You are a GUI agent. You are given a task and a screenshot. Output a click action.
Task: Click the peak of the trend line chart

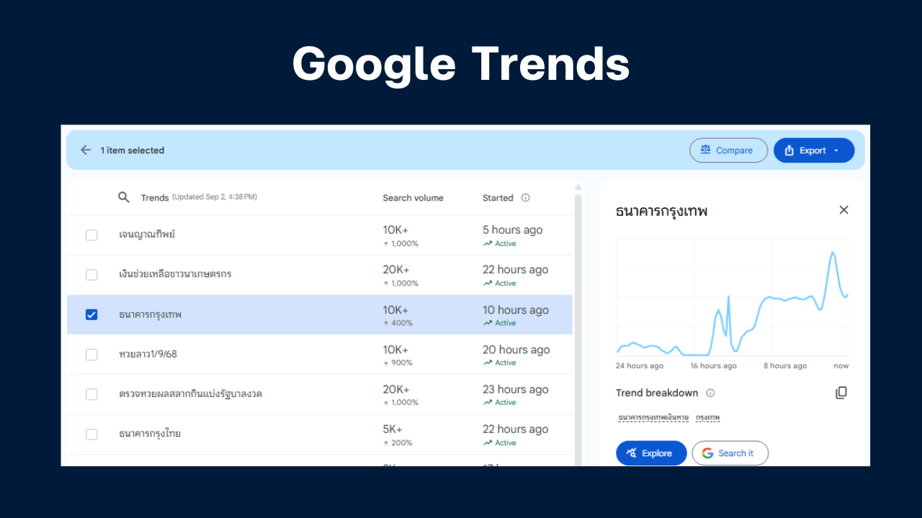833,253
